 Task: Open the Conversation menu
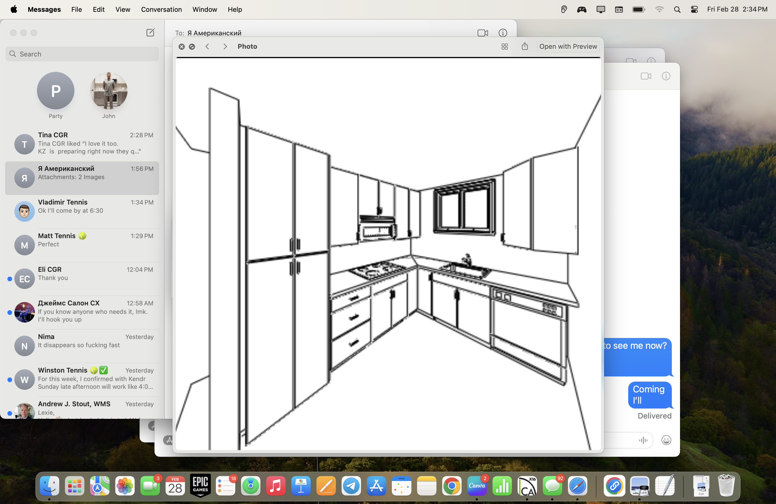click(161, 9)
